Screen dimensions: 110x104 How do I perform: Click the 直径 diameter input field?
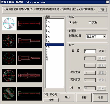(90, 51)
